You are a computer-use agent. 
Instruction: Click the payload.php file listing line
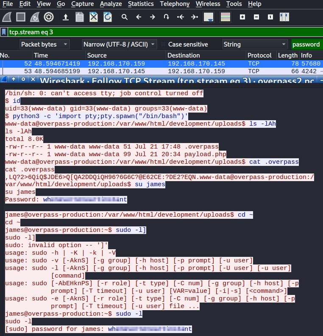tap(115, 154)
